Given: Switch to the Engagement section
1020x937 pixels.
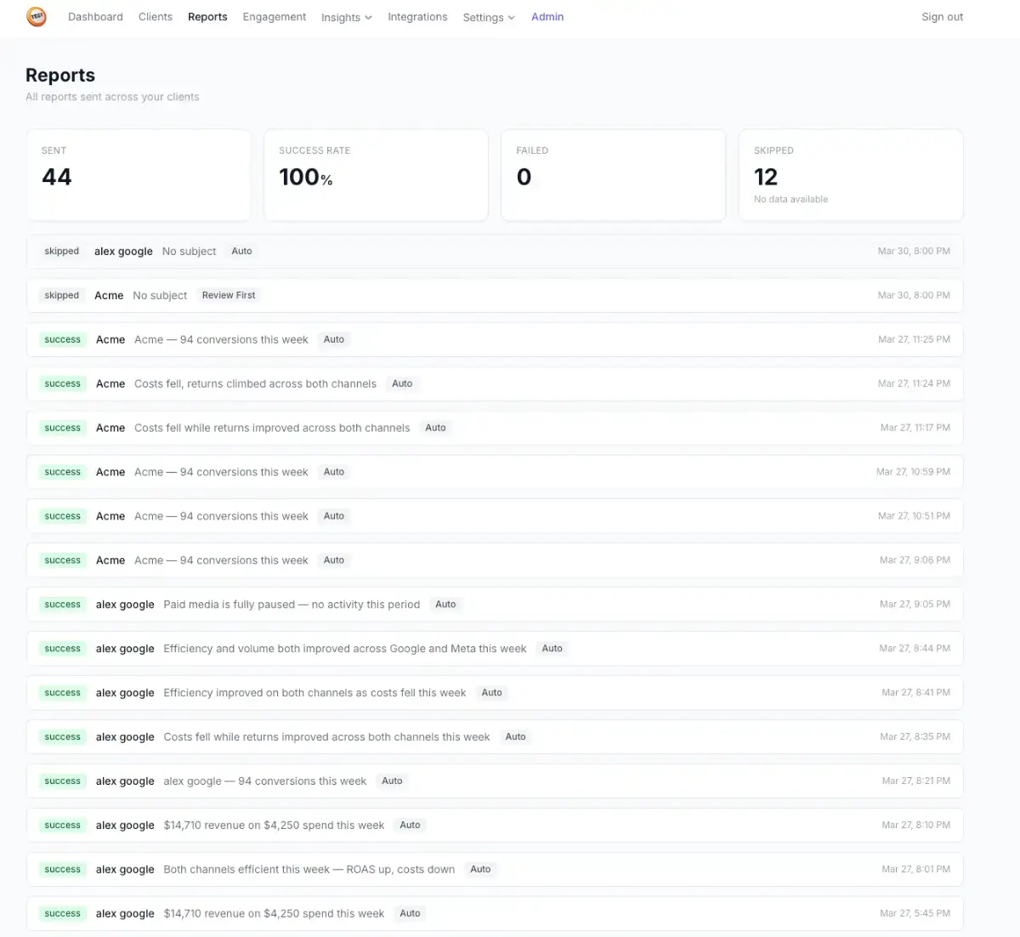Looking at the screenshot, I should 274,17.
